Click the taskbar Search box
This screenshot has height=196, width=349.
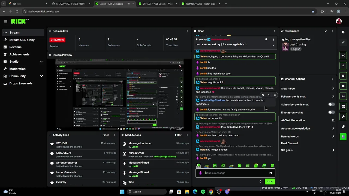click(147, 192)
